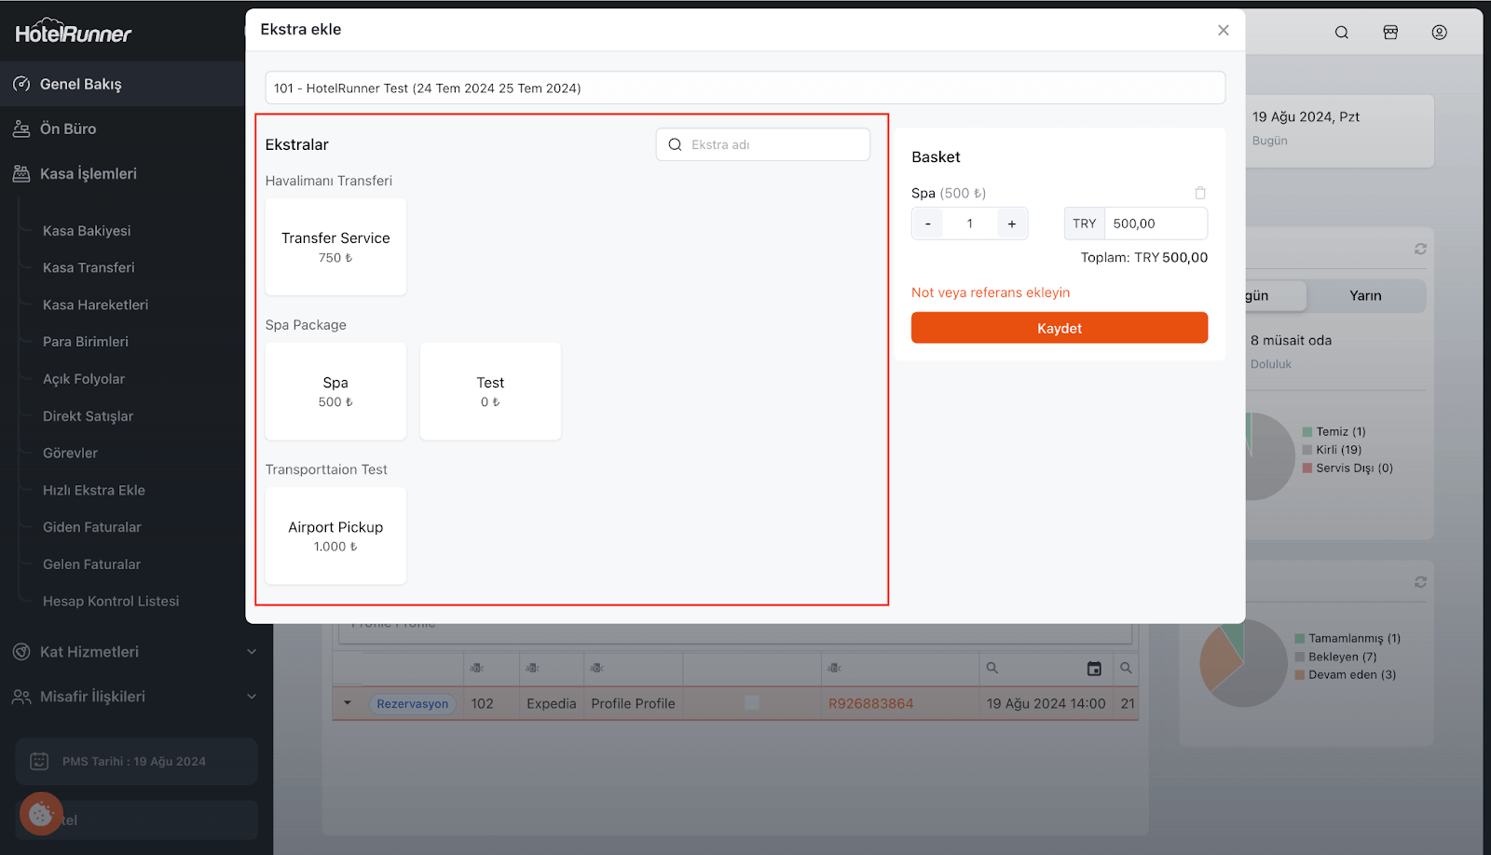Open the user profile icon
Image resolution: width=1491 pixels, height=855 pixels.
pyautogui.click(x=1439, y=33)
